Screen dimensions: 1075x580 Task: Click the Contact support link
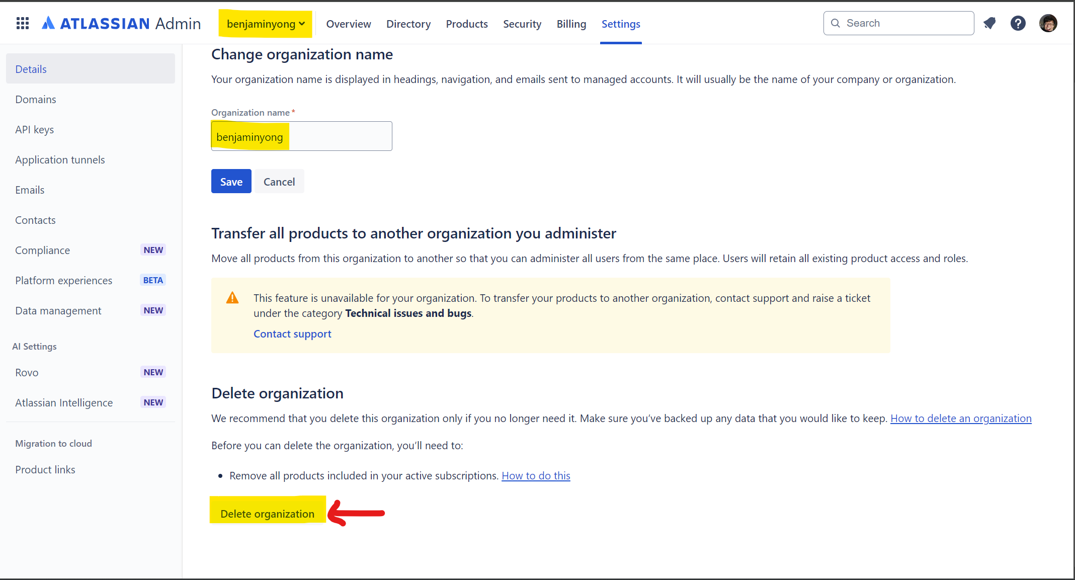click(292, 334)
